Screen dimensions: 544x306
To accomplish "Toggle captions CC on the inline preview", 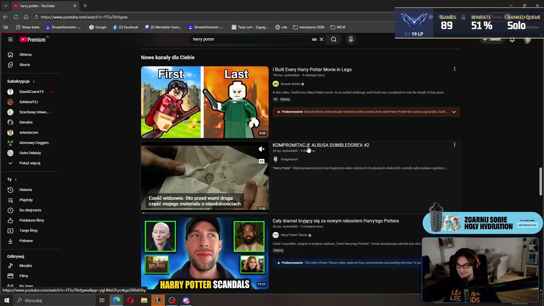I will [261, 161].
